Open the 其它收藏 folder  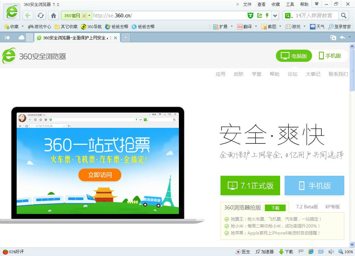[x=66, y=26]
